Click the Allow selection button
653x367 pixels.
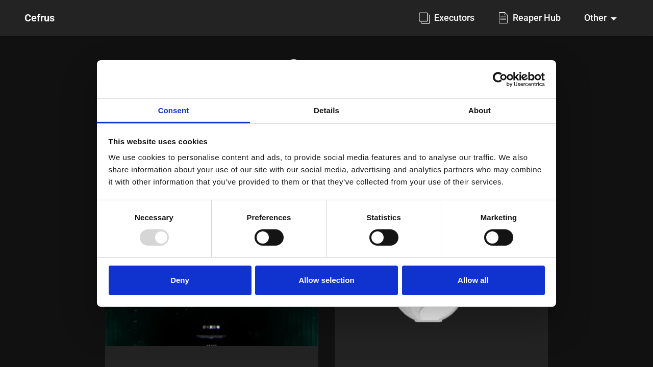[326, 280]
